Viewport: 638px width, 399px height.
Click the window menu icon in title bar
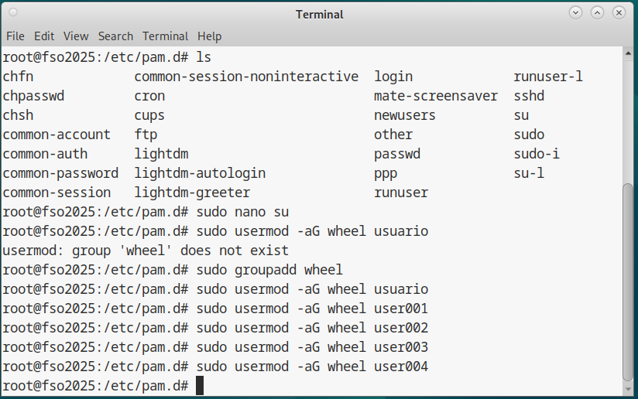14,14
